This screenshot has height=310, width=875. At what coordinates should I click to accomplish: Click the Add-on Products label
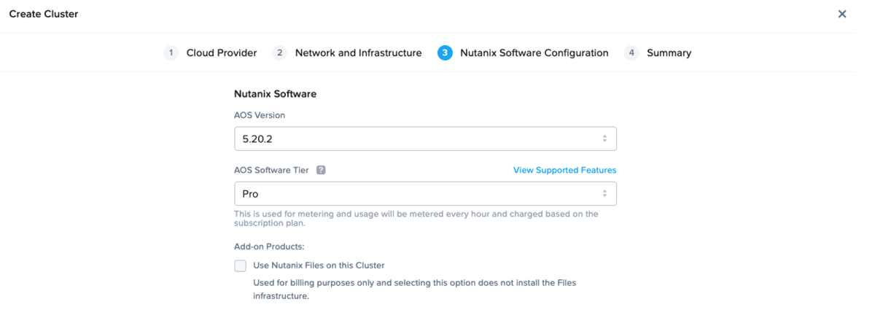pos(269,247)
